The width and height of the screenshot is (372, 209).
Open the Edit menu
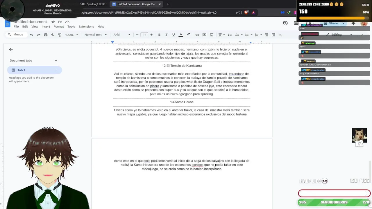[25, 26]
